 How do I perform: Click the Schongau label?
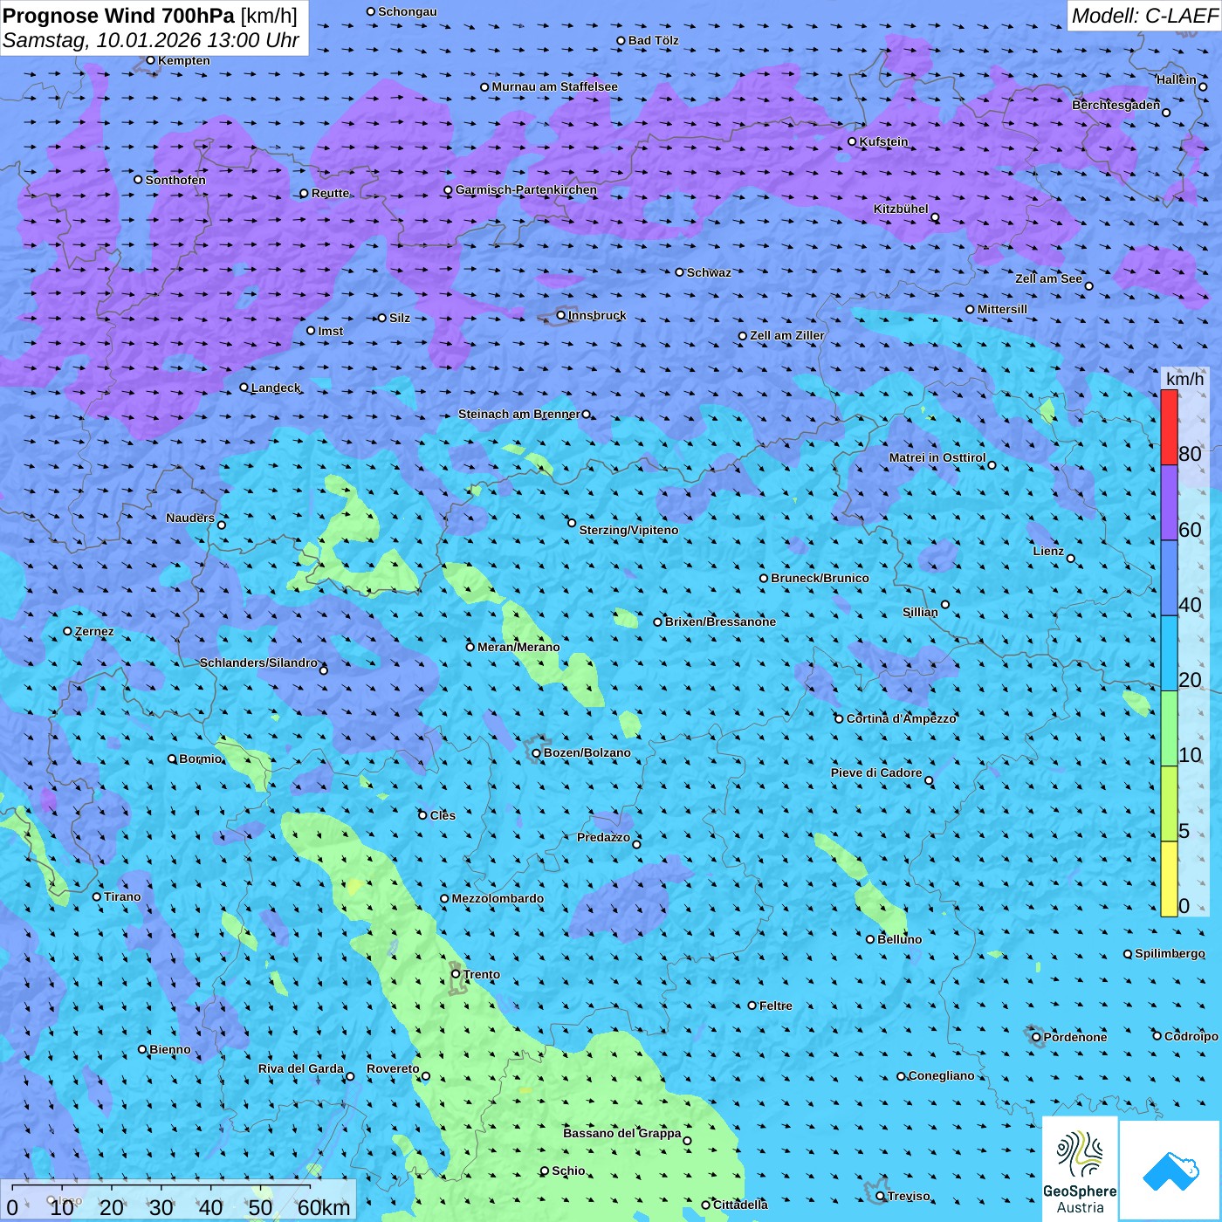coord(407,11)
